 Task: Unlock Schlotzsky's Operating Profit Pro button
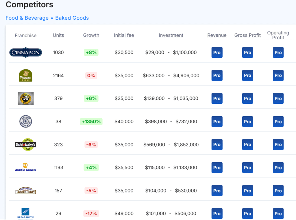click(x=278, y=145)
